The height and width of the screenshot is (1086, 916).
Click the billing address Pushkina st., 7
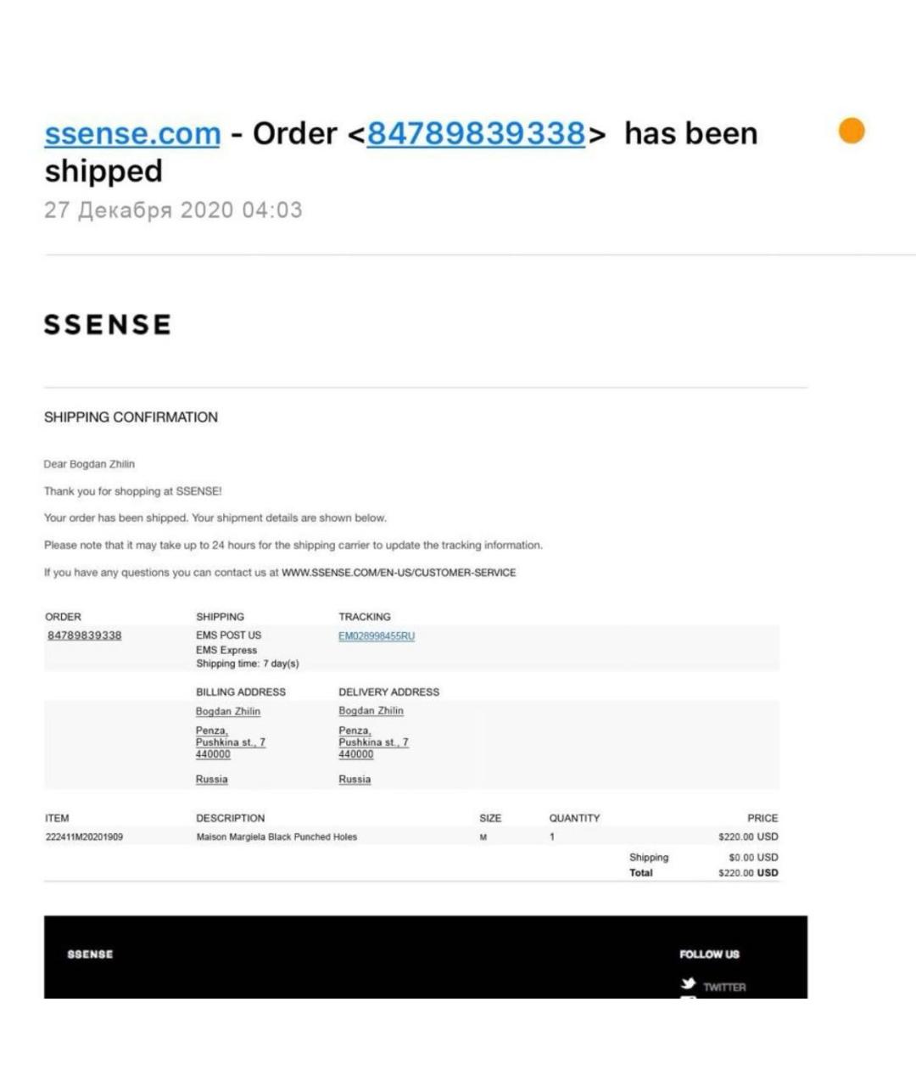coord(231,742)
